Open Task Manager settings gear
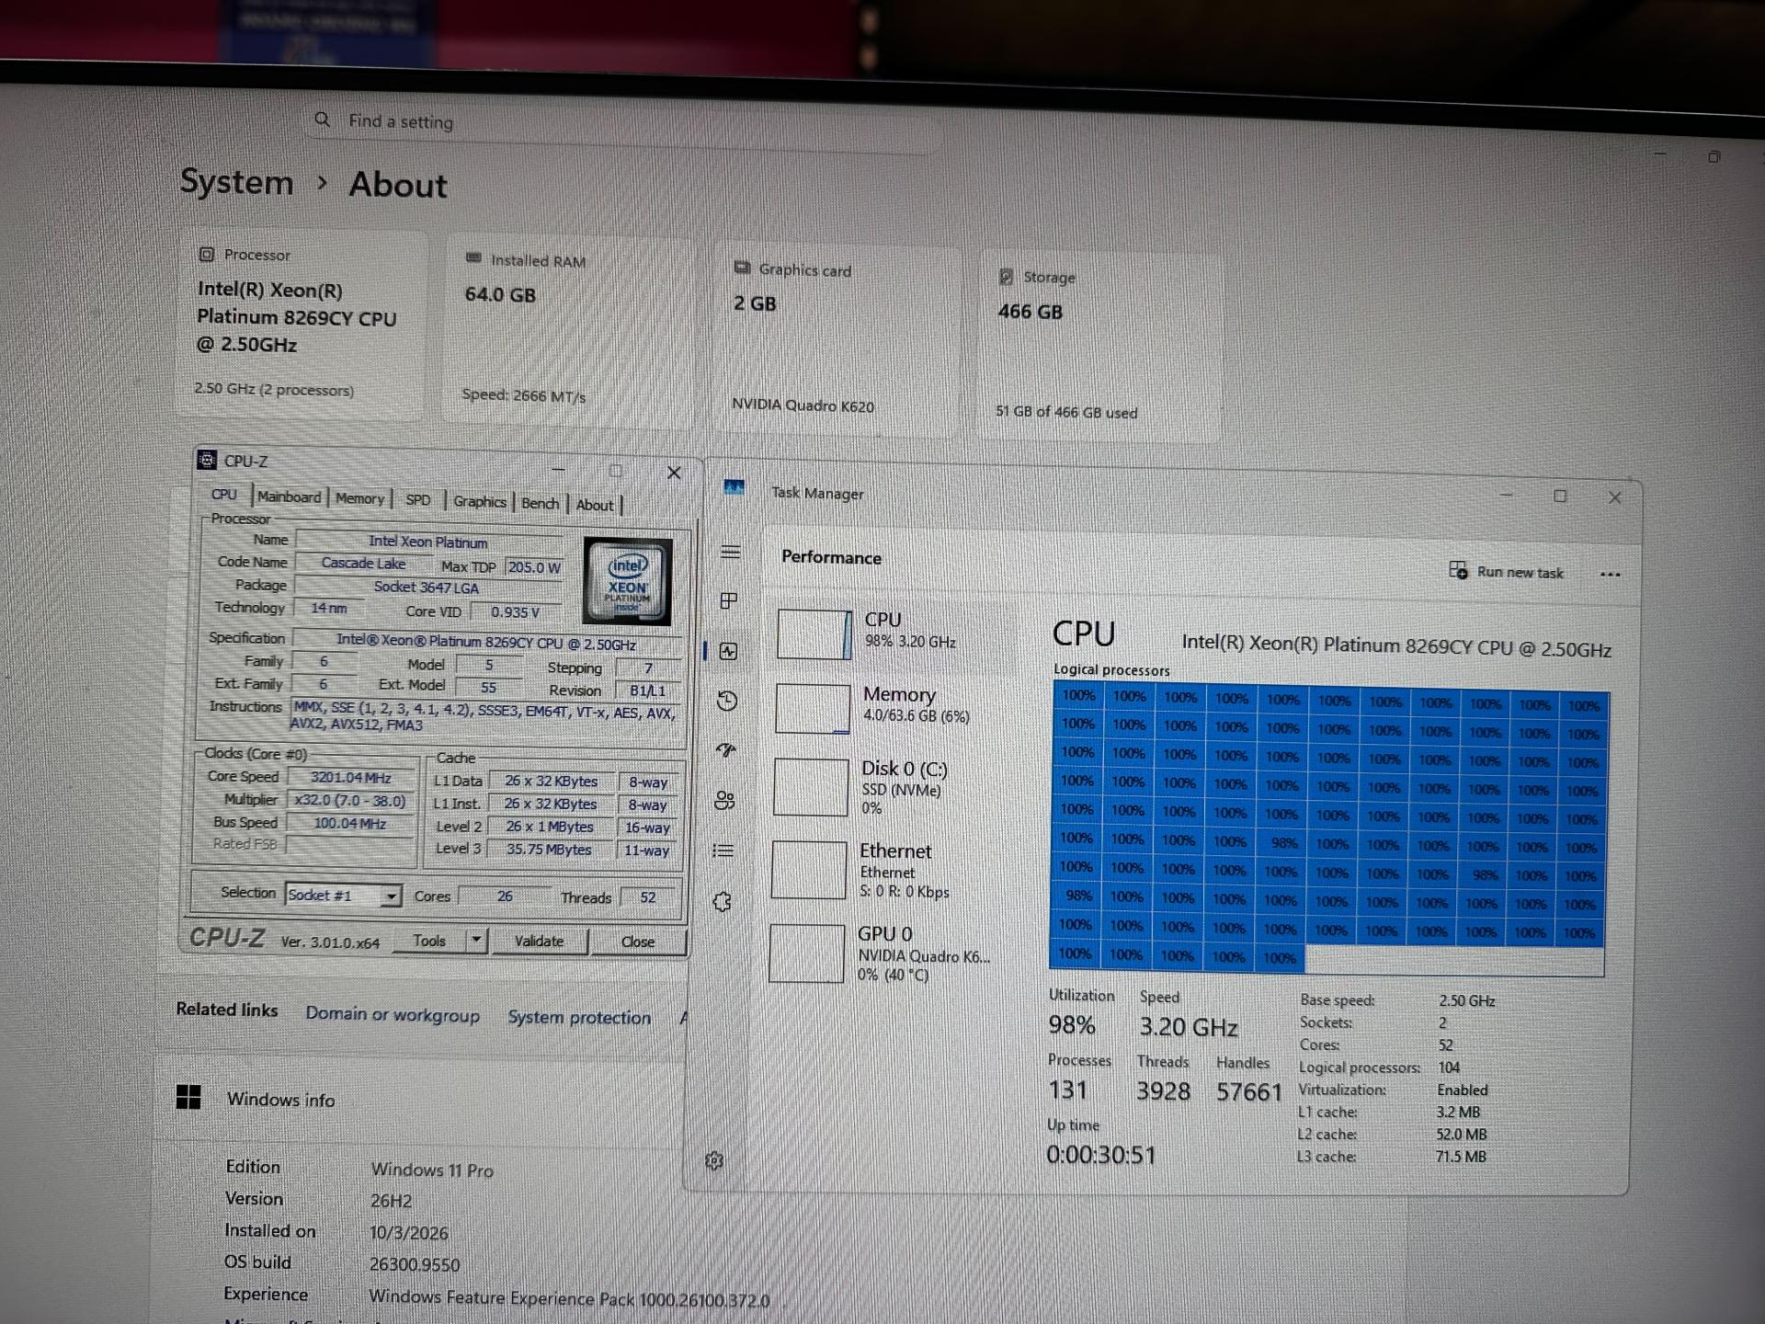This screenshot has height=1324, width=1765. click(714, 1160)
